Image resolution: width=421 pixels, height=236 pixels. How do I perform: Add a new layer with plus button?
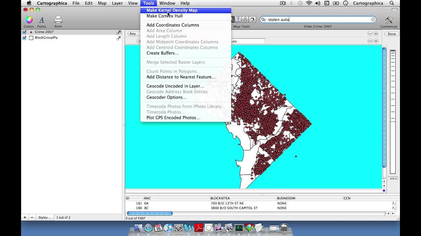click(25, 217)
